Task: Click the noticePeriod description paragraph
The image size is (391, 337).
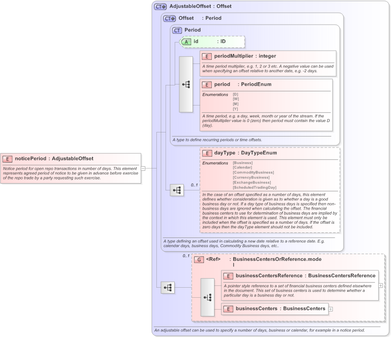Action: click(x=70, y=174)
